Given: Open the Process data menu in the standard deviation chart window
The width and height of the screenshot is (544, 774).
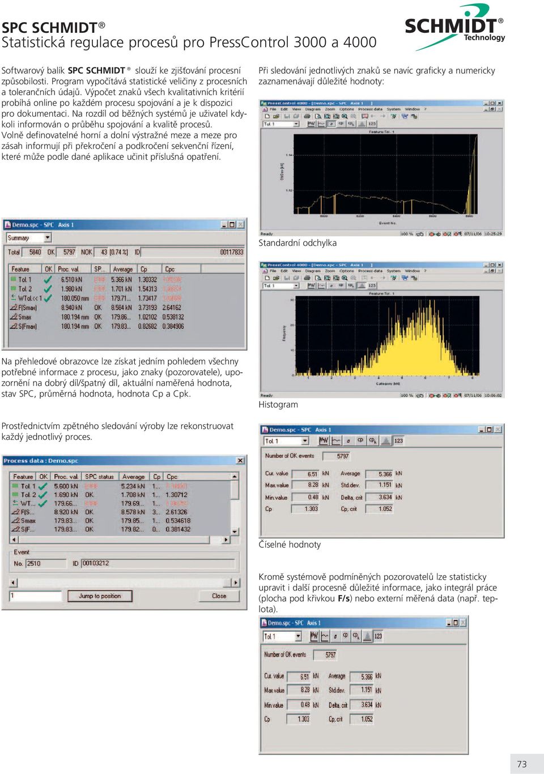Looking at the screenshot, I should (x=369, y=109).
